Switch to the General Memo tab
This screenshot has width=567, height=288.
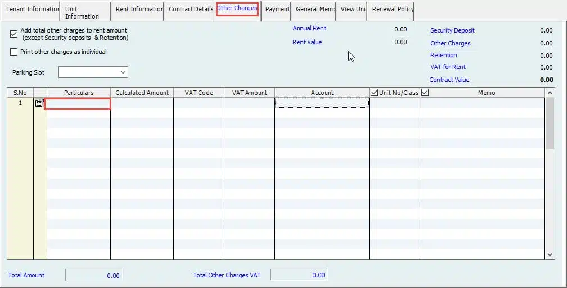pyautogui.click(x=314, y=10)
